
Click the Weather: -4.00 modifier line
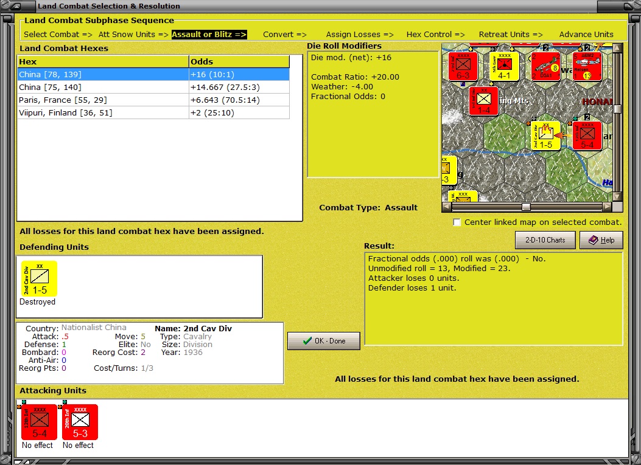point(342,86)
